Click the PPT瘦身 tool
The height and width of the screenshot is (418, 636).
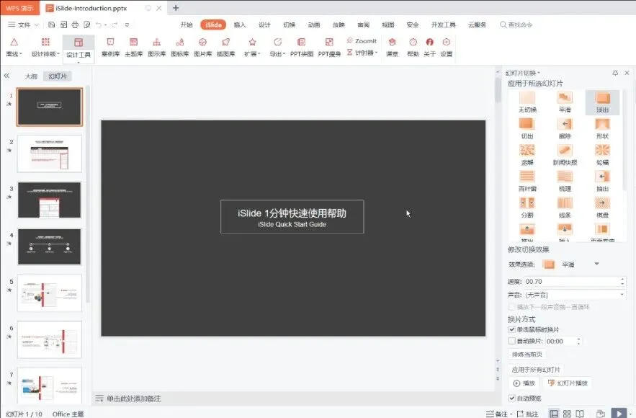(329, 47)
